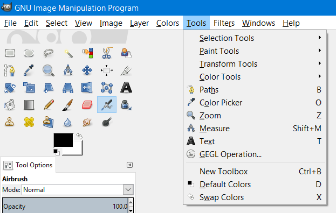Select the Perspective tool
The height and width of the screenshot is (213, 336).
click(68, 88)
